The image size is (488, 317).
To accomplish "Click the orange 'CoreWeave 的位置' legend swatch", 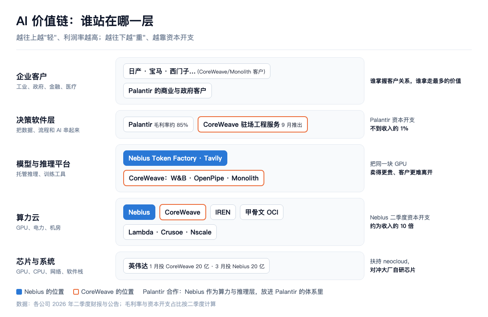I will click(x=76, y=292).
